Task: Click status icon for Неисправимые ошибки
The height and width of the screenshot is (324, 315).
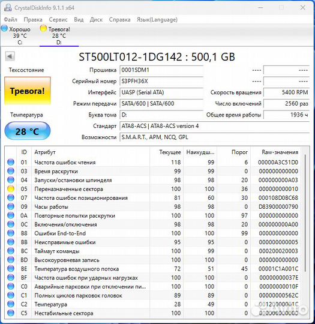Action: coord(11,242)
